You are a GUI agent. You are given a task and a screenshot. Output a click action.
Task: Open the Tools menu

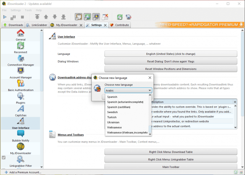point(28,10)
